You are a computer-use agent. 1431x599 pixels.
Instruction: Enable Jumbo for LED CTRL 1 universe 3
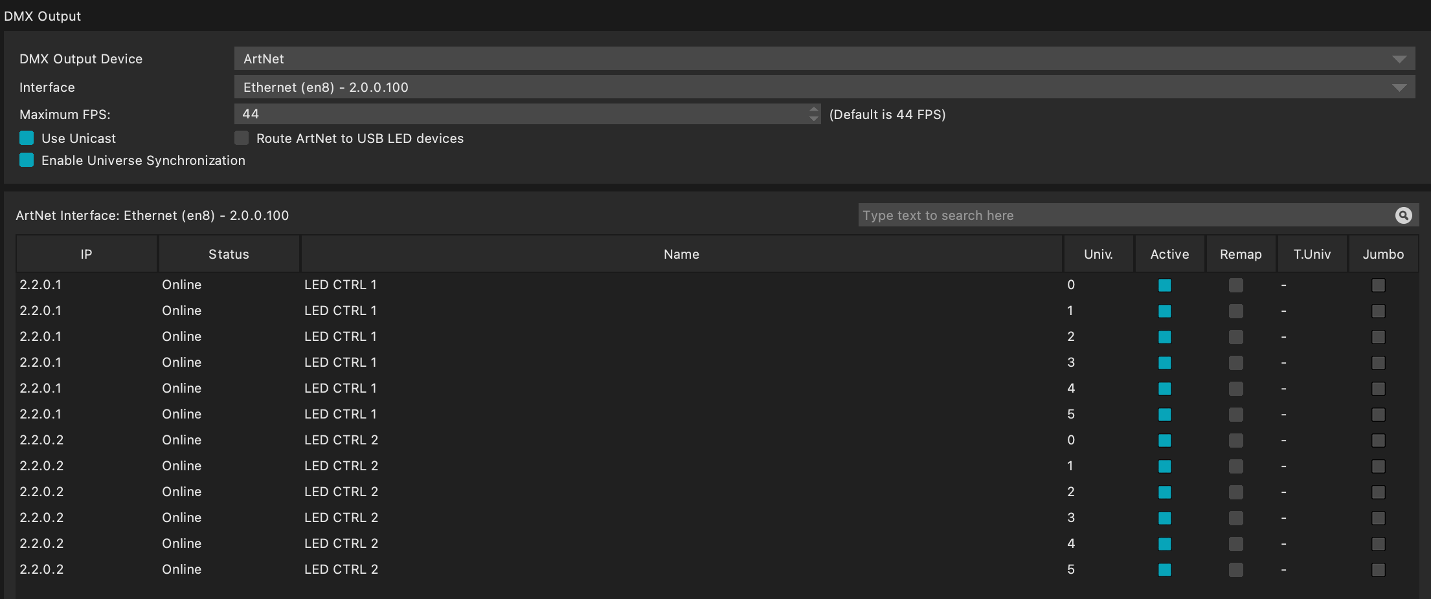pyautogui.click(x=1379, y=363)
